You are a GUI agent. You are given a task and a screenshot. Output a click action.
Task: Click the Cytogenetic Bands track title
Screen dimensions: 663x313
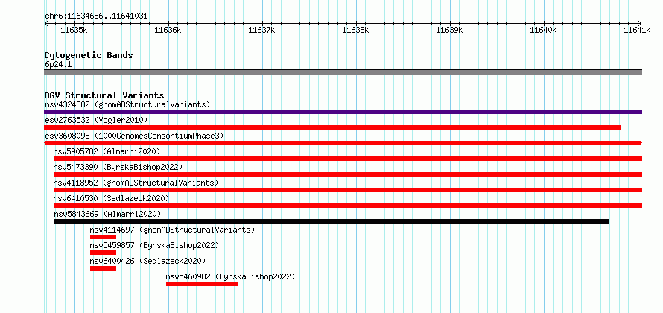coord(89,55)
